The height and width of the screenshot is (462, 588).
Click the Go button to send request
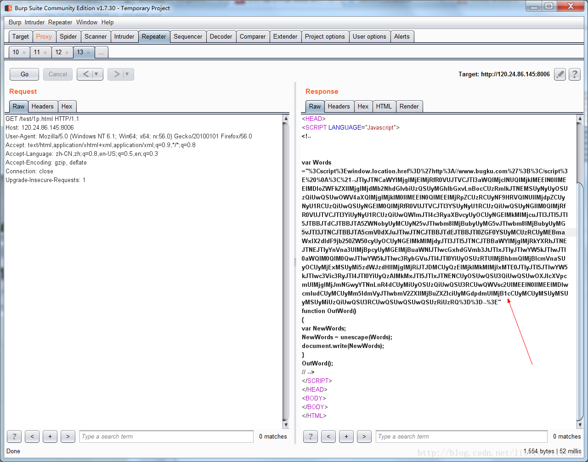point(25,74)
